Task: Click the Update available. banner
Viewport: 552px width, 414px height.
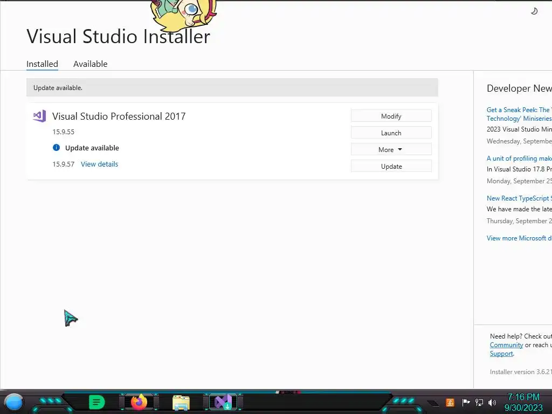Action: click(232, 87)
